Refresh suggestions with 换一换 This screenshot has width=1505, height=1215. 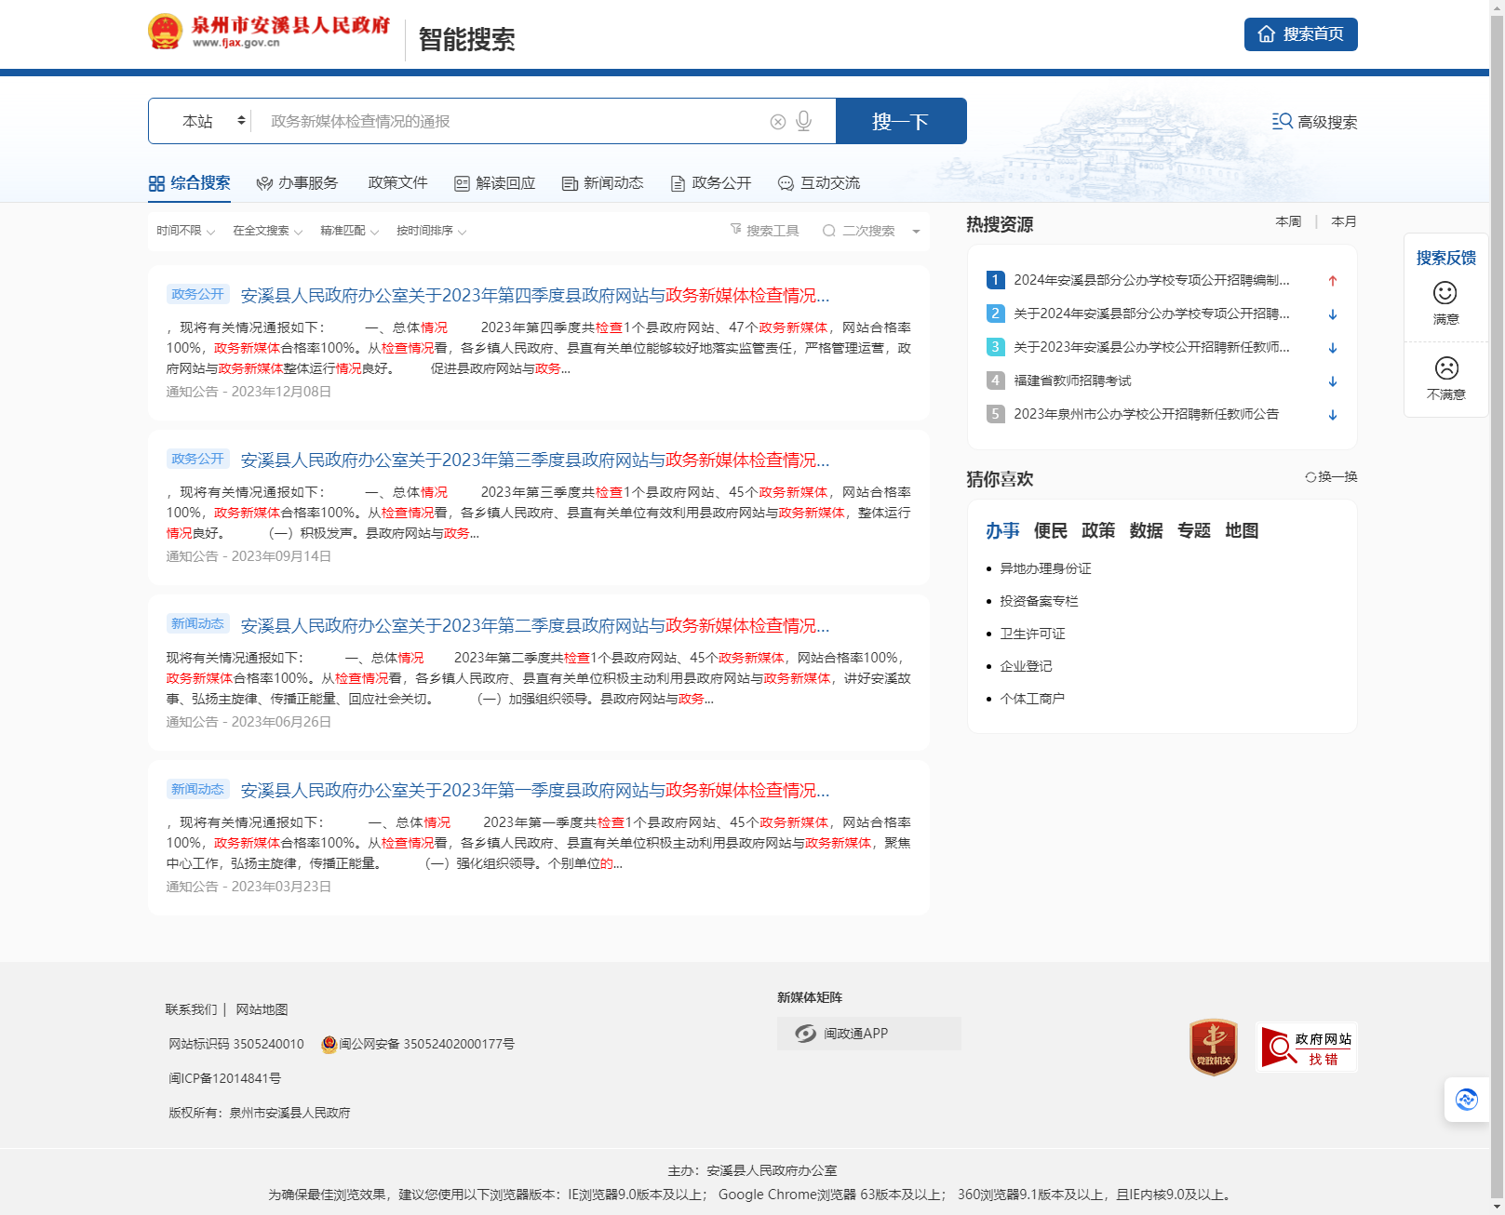click(1331, 477)
